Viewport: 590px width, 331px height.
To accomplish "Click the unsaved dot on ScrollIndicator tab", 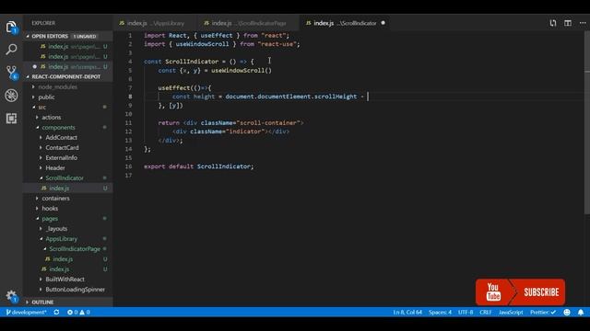I will (x=383, y=23).
